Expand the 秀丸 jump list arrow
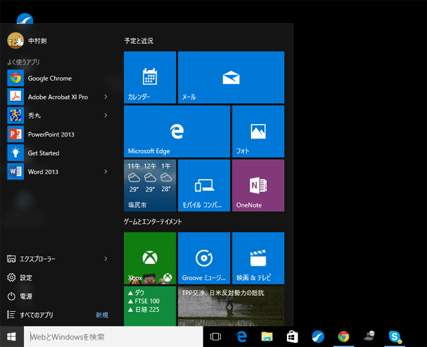The width and height of the screenshot is (427, 347). (x=105, y=115)
